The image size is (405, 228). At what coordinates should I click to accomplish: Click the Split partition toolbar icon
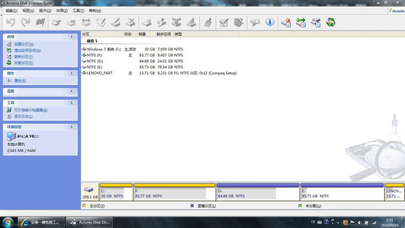point(161,22)
